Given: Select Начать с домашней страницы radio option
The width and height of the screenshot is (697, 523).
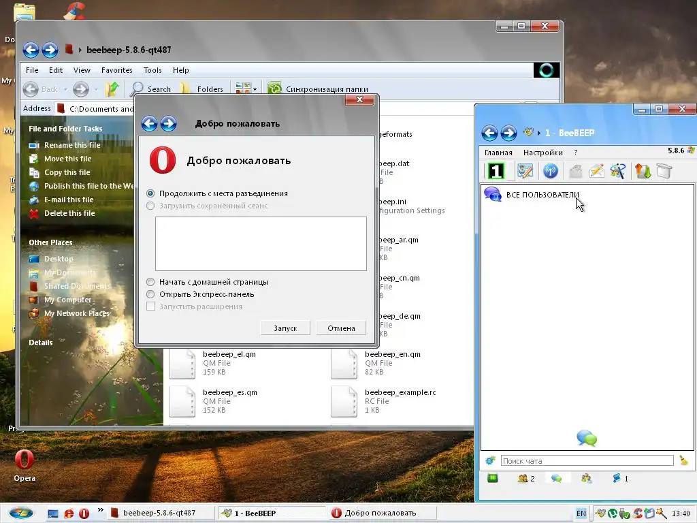Looking at the screenshot, I should click(150, 282).
